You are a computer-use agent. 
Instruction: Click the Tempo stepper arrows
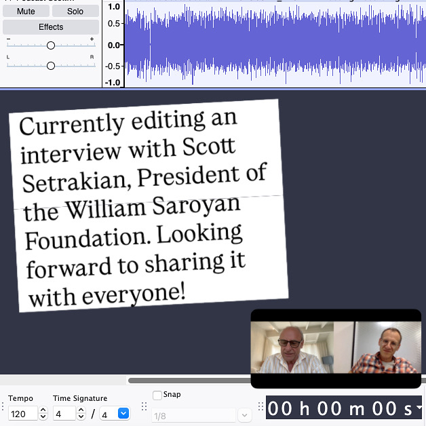[43, 413]
